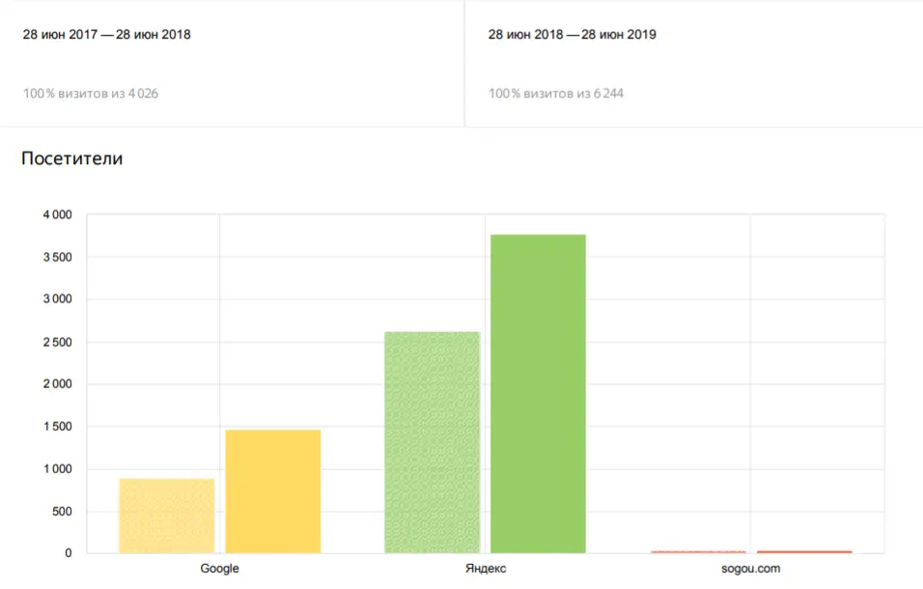Click the 3 500 y-axis label
The height and width of the screenshot is (589, 923).
tap(57, 257)
